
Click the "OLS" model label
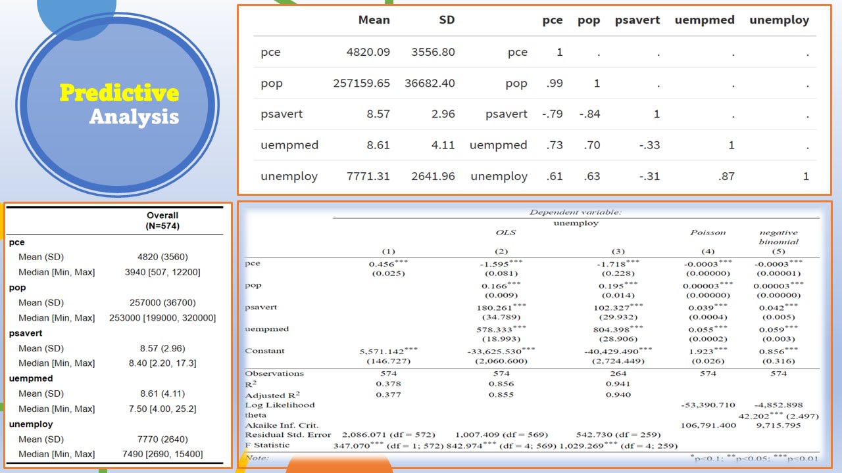click(x=506, y=233)
